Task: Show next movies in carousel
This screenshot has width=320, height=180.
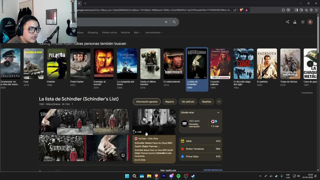Action: [x=310, y=64]
